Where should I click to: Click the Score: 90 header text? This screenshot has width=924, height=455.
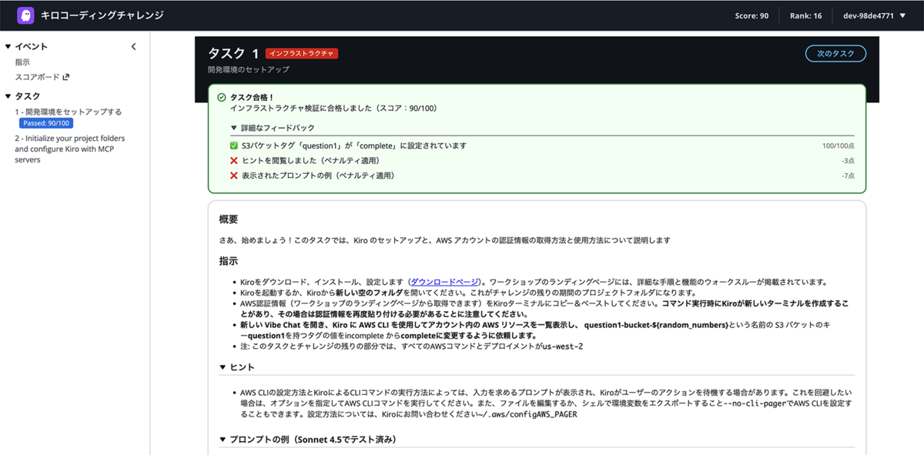[752, 15]
